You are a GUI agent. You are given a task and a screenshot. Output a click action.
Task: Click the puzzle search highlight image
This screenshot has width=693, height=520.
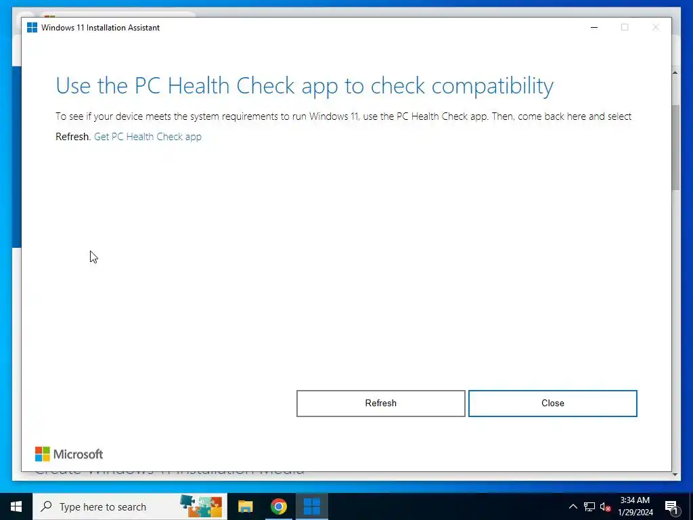tap(201, 506)
